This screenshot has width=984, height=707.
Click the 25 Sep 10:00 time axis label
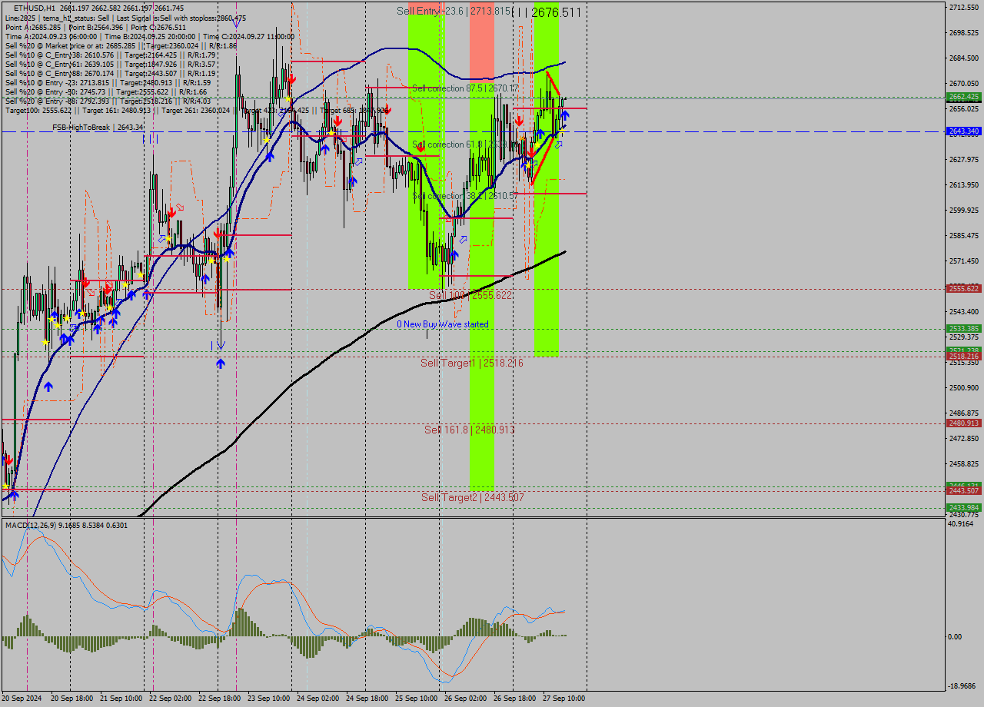click(x=418, y=699)
